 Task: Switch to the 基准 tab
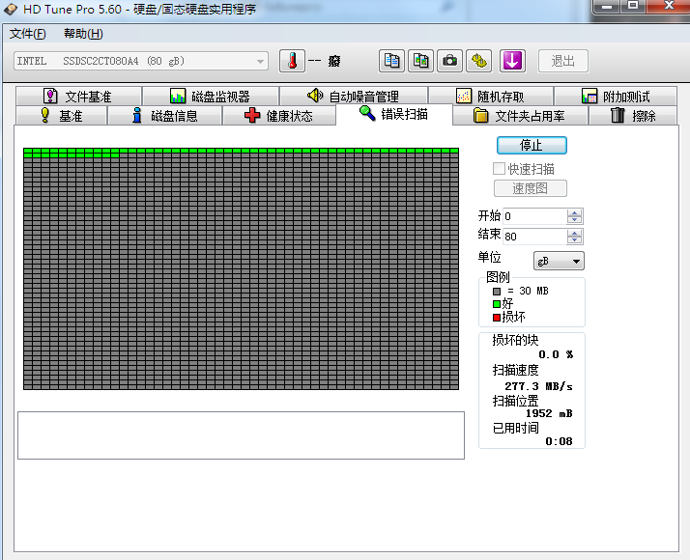(61, 116)
